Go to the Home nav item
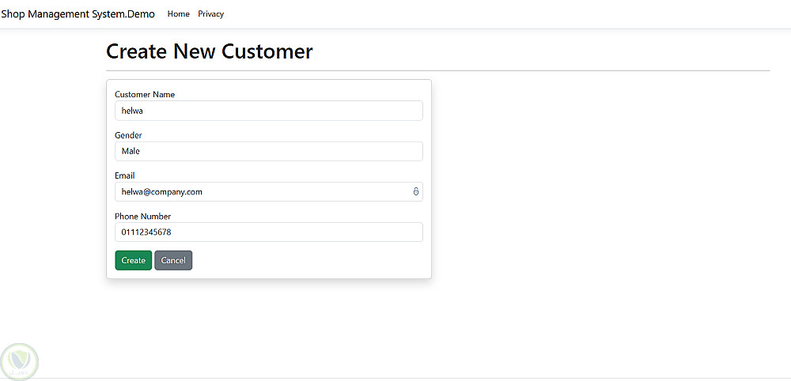The image size is (791, 381). 179,14
